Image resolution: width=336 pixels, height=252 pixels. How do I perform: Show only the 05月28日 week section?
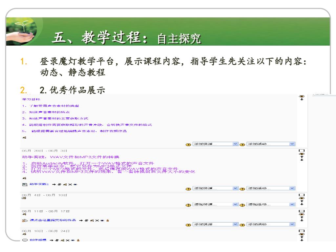(302, 151)
